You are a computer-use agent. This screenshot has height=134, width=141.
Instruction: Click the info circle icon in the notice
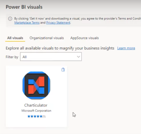(x=10, y=19)
